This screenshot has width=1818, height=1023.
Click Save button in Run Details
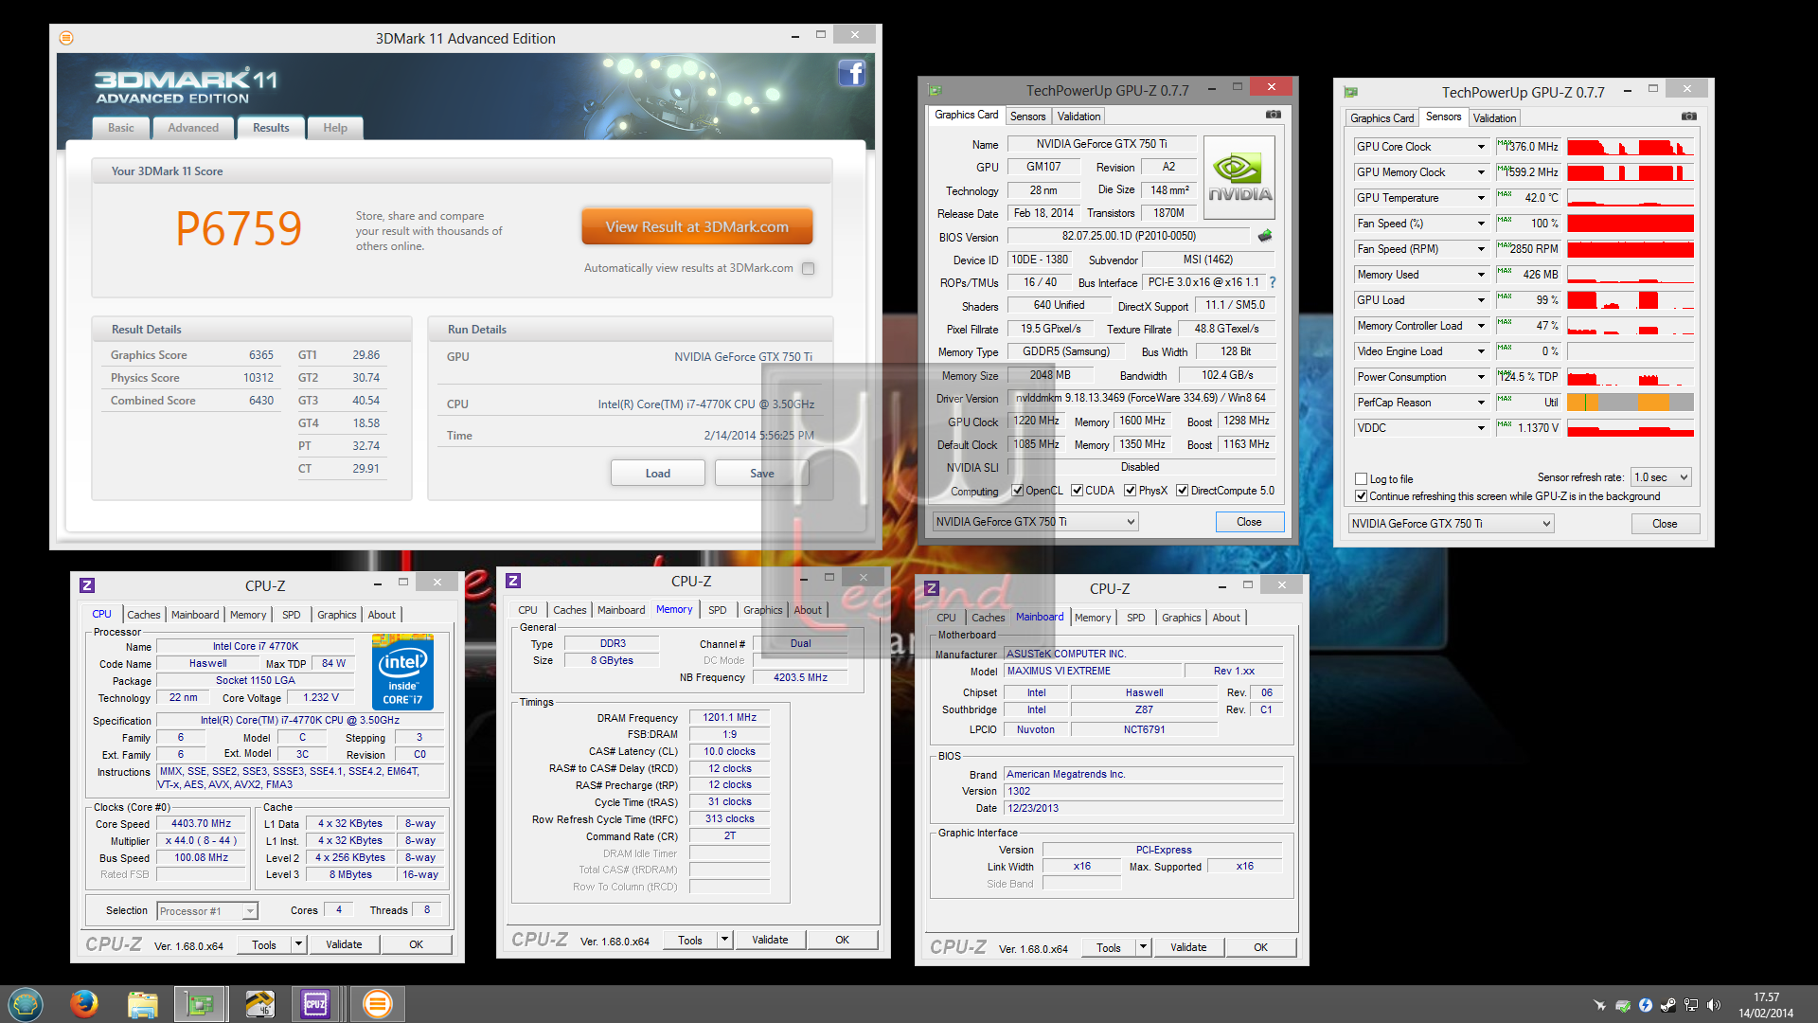tap(762, 474)
